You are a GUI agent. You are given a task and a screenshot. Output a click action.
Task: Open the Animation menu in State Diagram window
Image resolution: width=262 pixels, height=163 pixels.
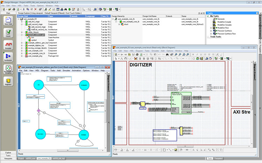pos(76,71)
